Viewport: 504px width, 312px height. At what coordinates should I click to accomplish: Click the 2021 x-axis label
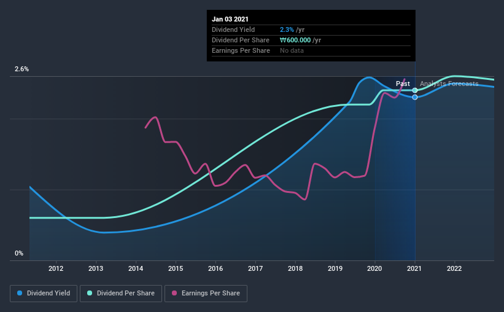[414, 268]
